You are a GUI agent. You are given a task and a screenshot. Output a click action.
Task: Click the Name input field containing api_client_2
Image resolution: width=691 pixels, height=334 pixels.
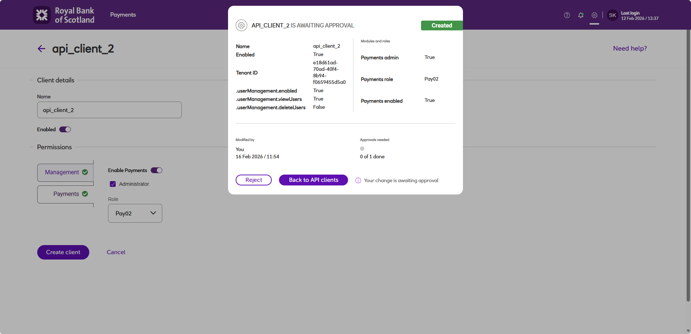coord(110,110)
